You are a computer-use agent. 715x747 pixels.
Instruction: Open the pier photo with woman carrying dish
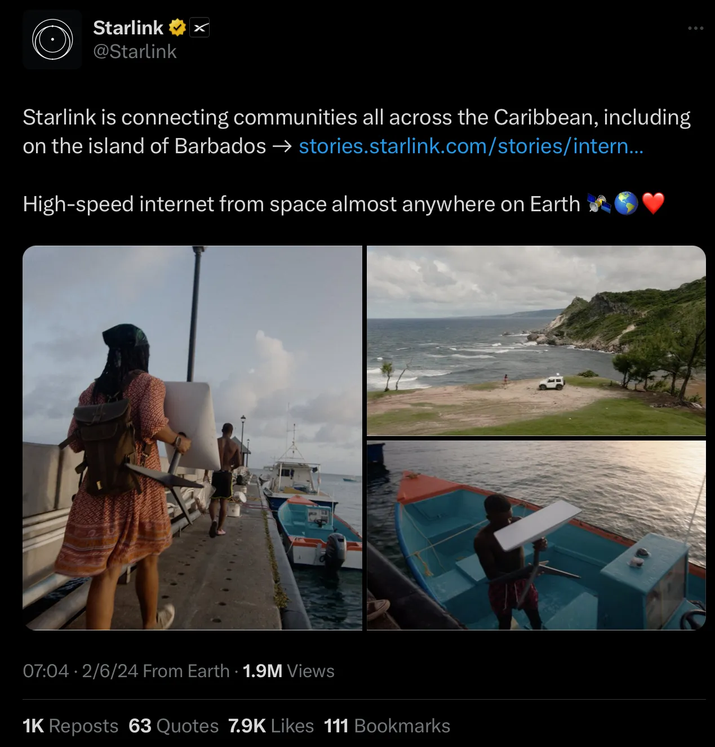[192, 438]
